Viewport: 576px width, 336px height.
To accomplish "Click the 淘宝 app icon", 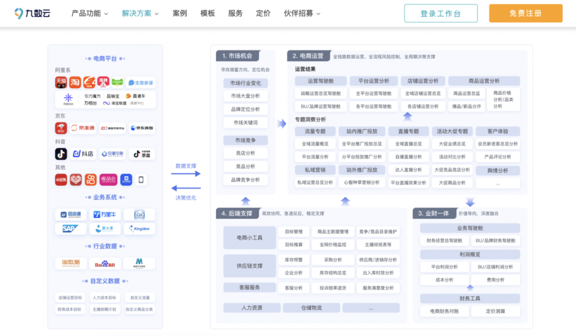I will (74, 82).
